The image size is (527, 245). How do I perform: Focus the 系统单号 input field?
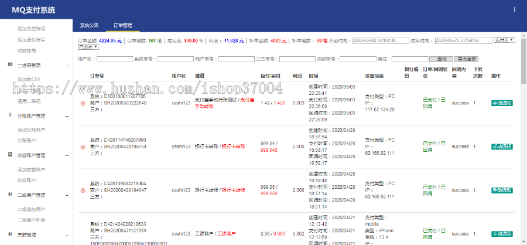coord(176,59)
